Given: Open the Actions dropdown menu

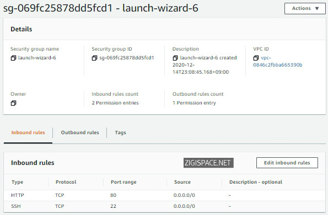Looking at the screenshot, I should [x=305, y=8].
